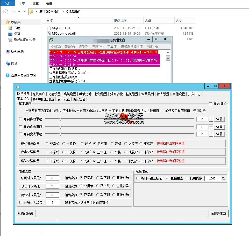Click the Explorer forward arrow icon

pyautogui.click(x=13, y=12)
